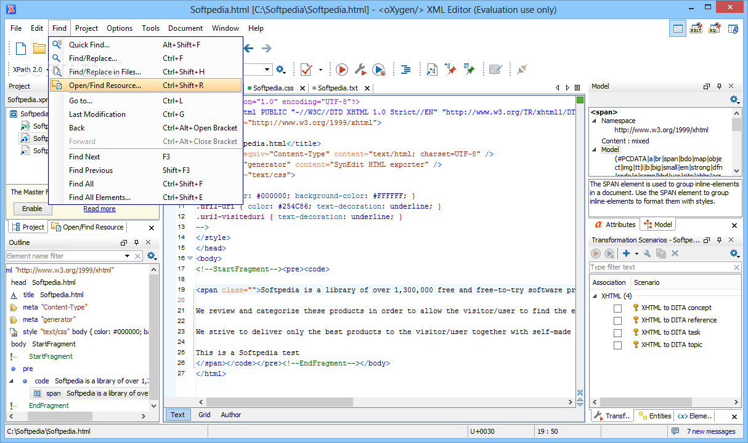Click the Format and Indent icon
Screen dimensions: 748x443
point(405,70)
